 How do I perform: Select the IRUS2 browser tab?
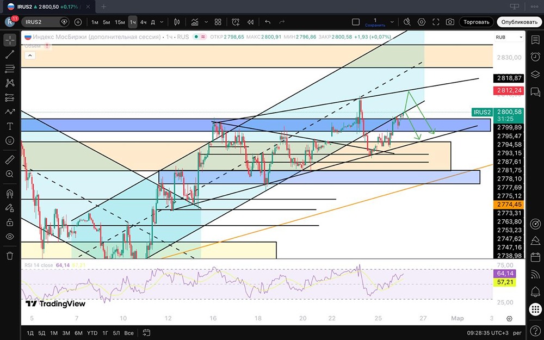pyautogui.click(x=50, y=7)
